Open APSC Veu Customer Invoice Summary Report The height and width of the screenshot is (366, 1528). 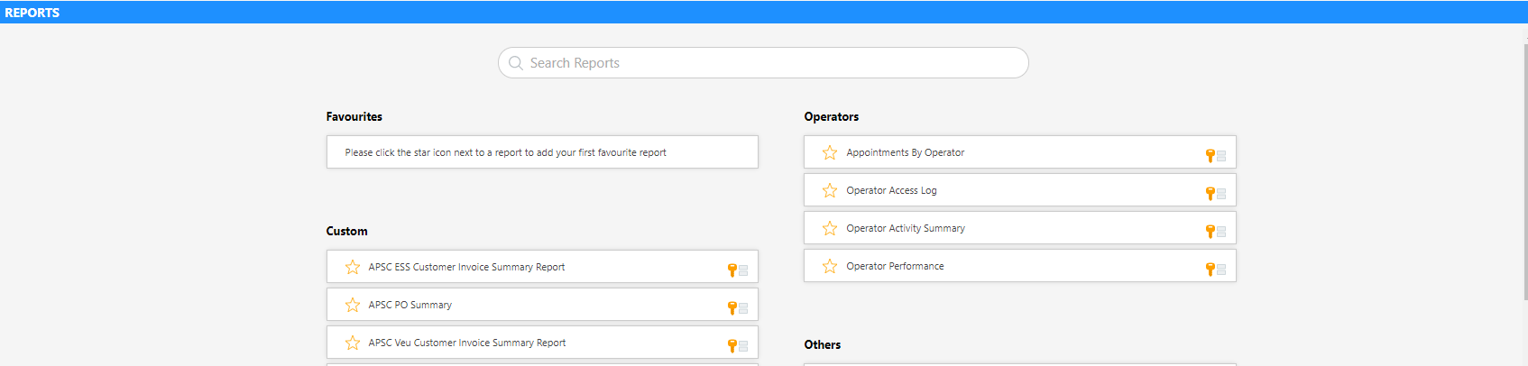(x=467, y=343)
